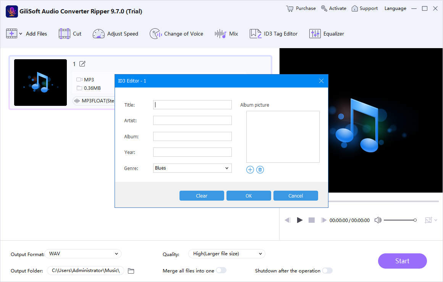Click the snapshot image icon

[428, 220]
